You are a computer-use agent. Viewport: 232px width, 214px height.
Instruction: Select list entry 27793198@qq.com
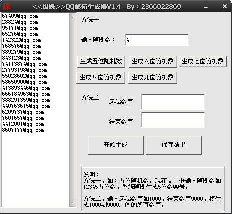pos(24,70)
